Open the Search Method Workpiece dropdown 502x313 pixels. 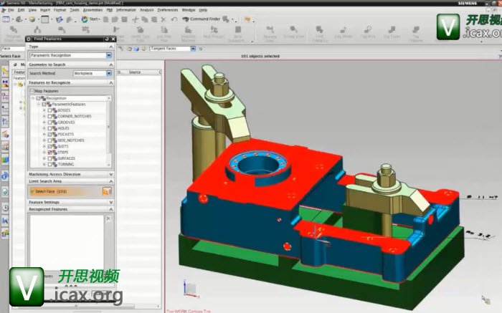coord(109,73)
